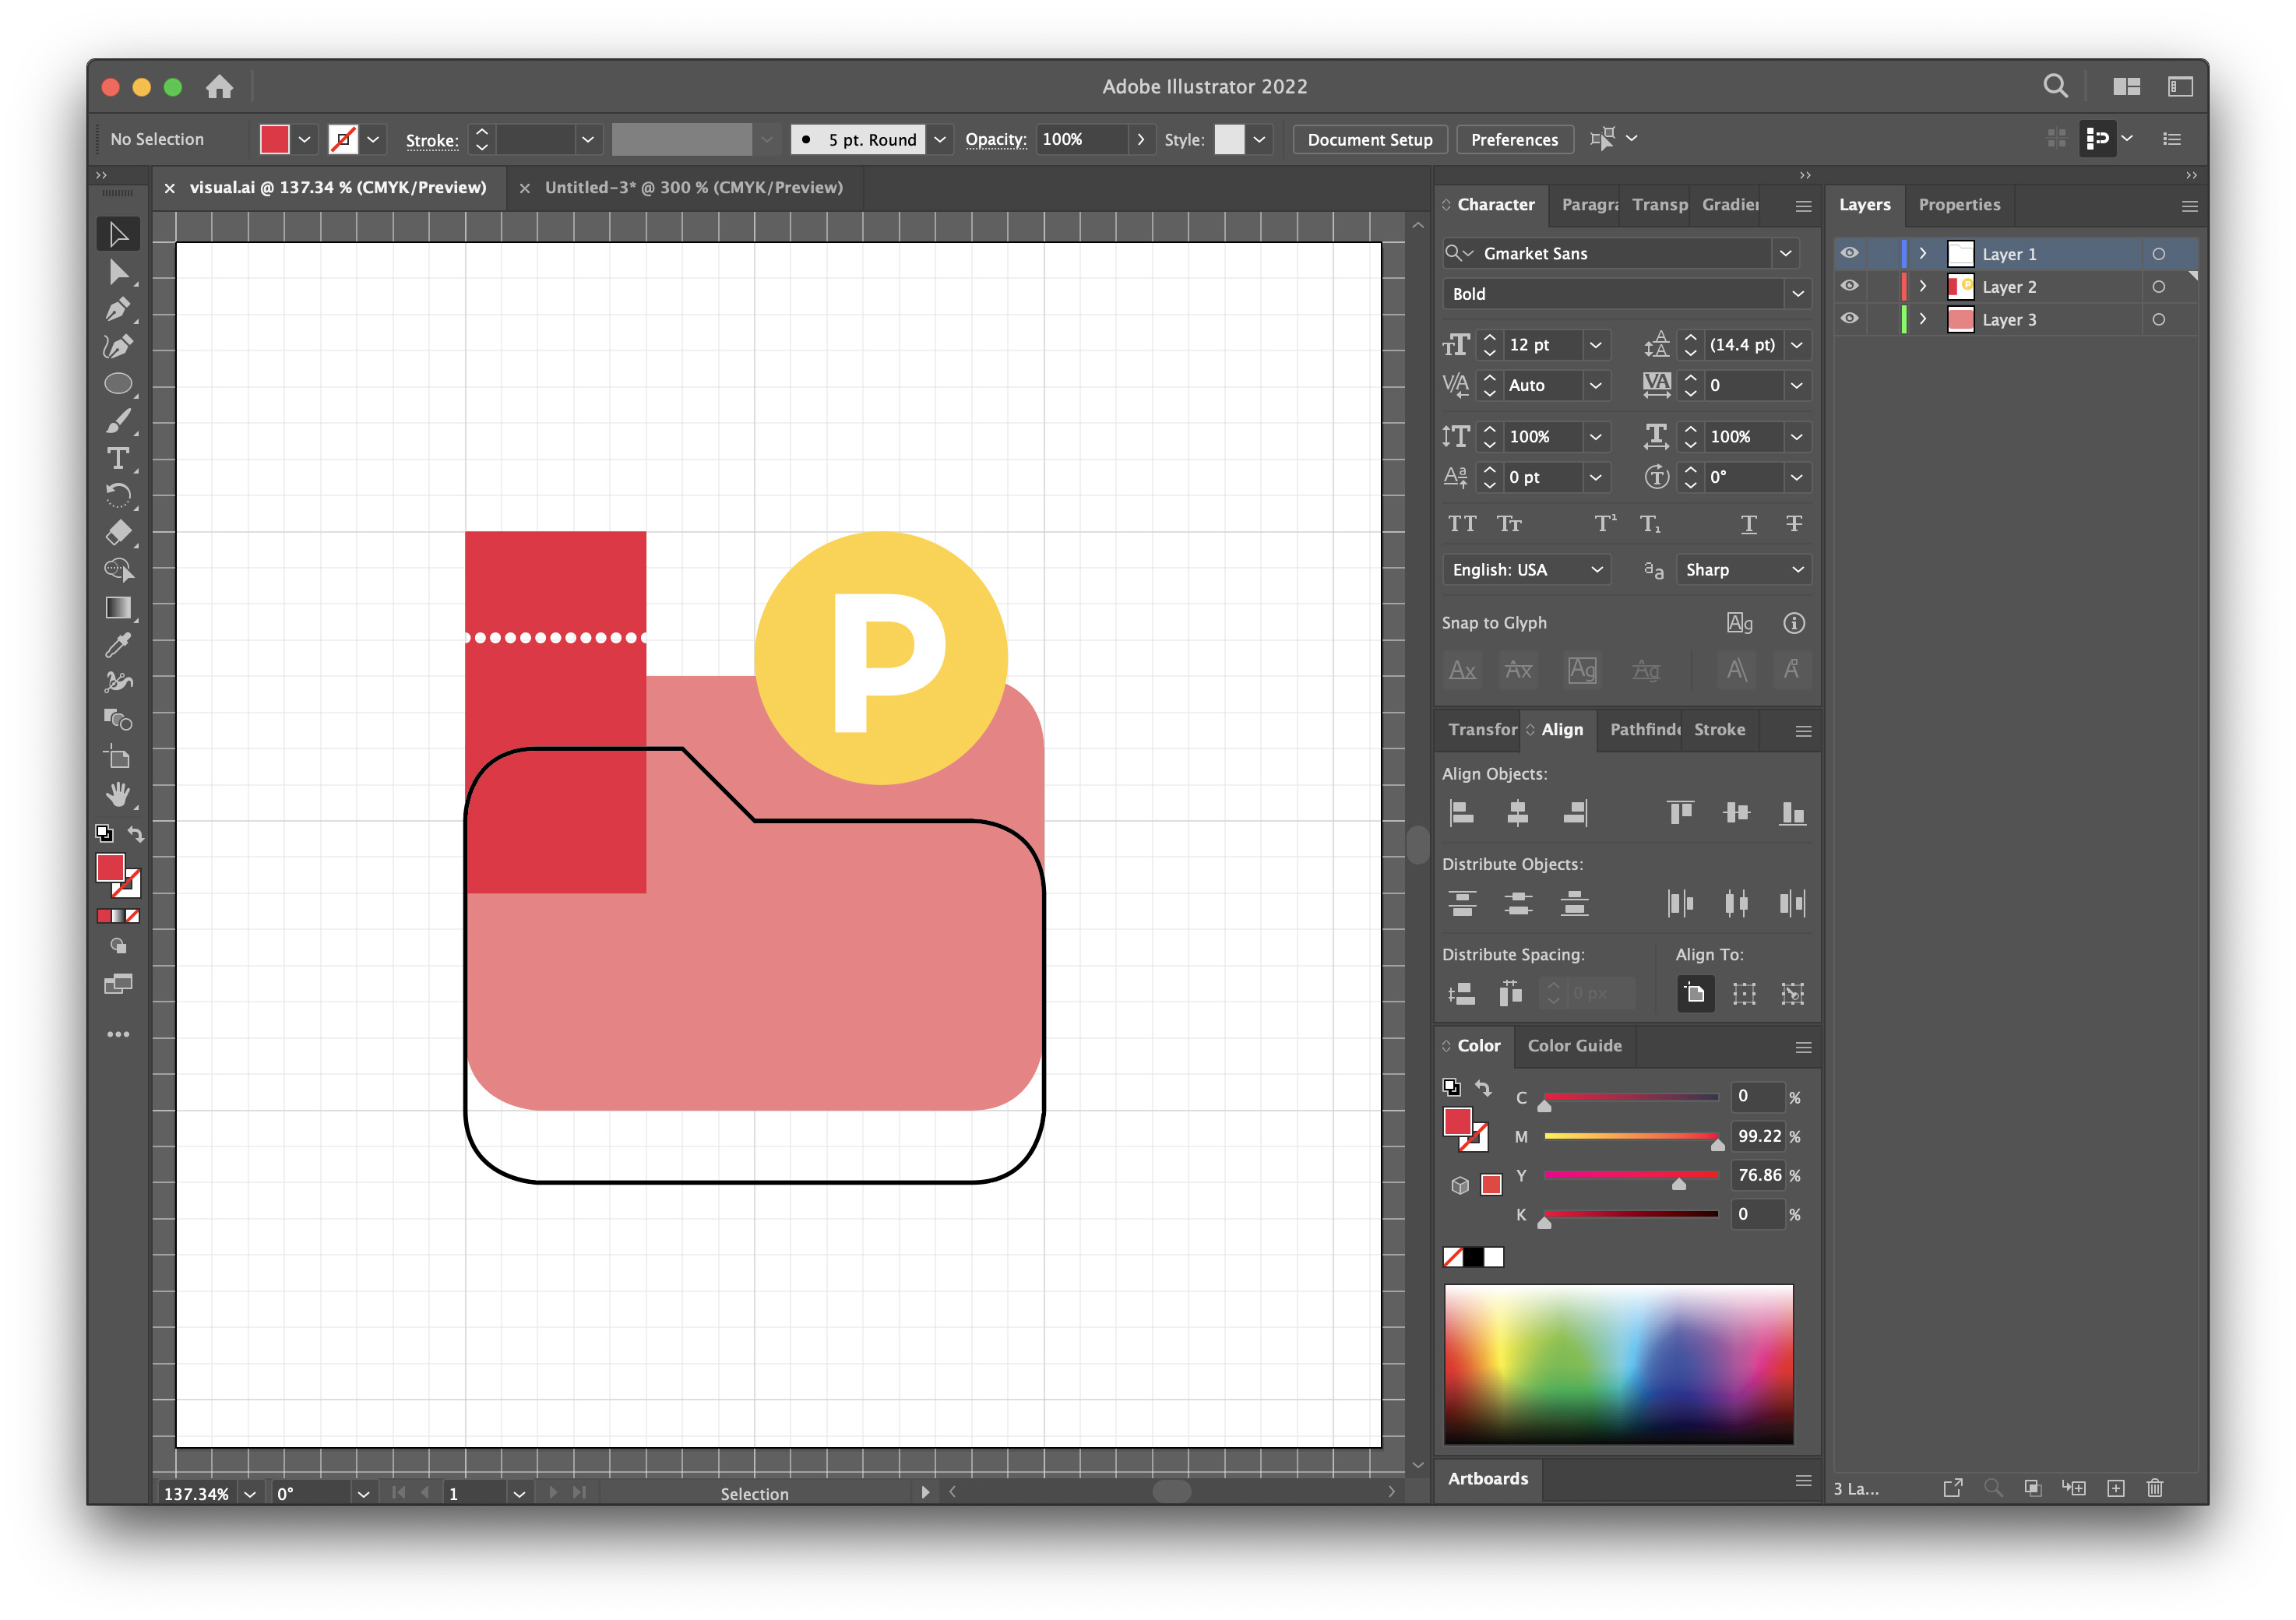
Task: Toggle visibility of Layer 3
Action: tap(1850, 319)
